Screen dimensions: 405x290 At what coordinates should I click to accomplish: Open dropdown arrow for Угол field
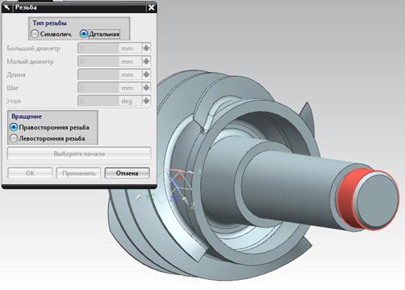[x=146, y=101]
